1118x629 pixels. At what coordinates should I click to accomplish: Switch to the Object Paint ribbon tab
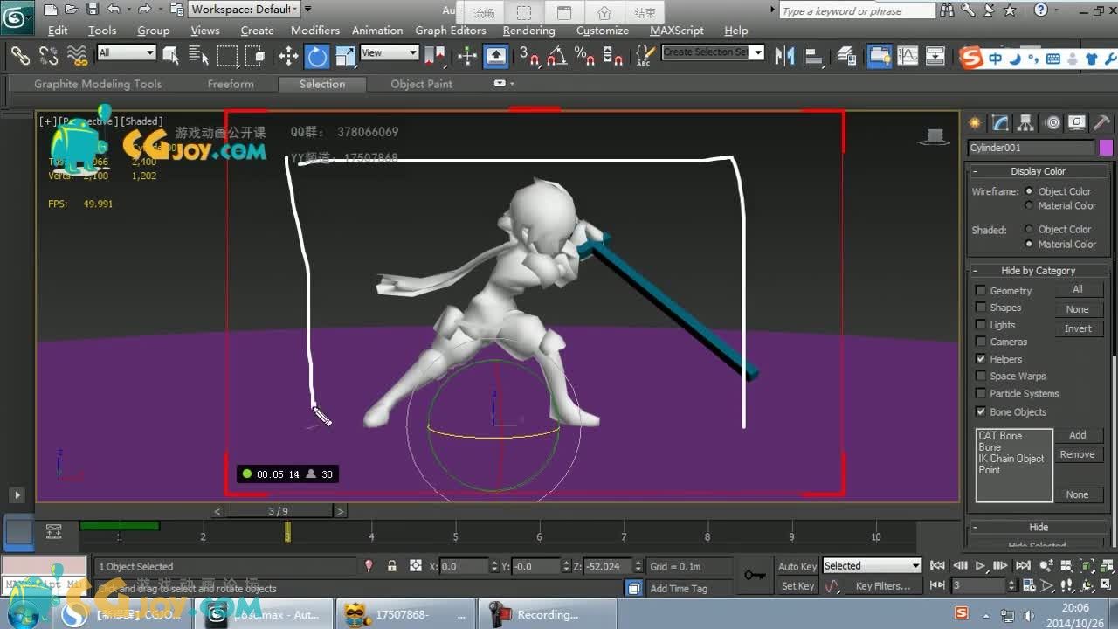[422, 84]
